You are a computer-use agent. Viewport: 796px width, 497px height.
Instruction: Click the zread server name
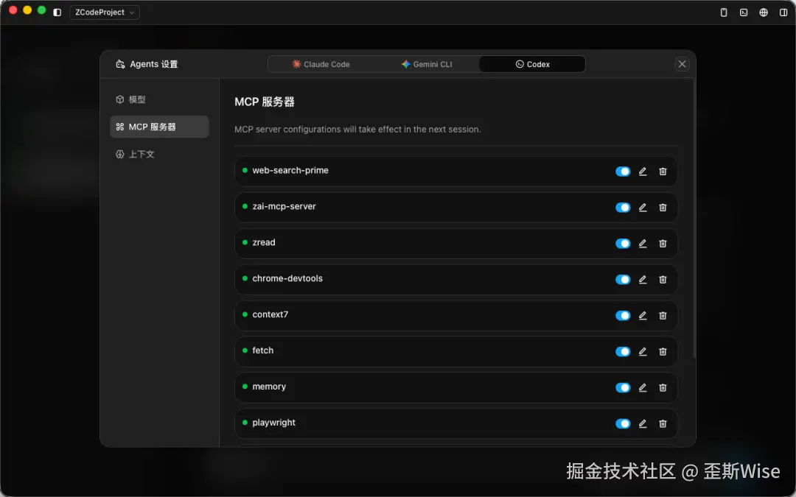pyautogui.click(x=263, y=242)
